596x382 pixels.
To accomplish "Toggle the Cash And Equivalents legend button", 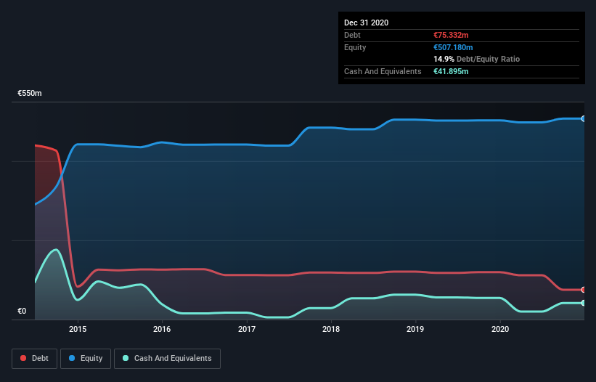I will 167,359.
